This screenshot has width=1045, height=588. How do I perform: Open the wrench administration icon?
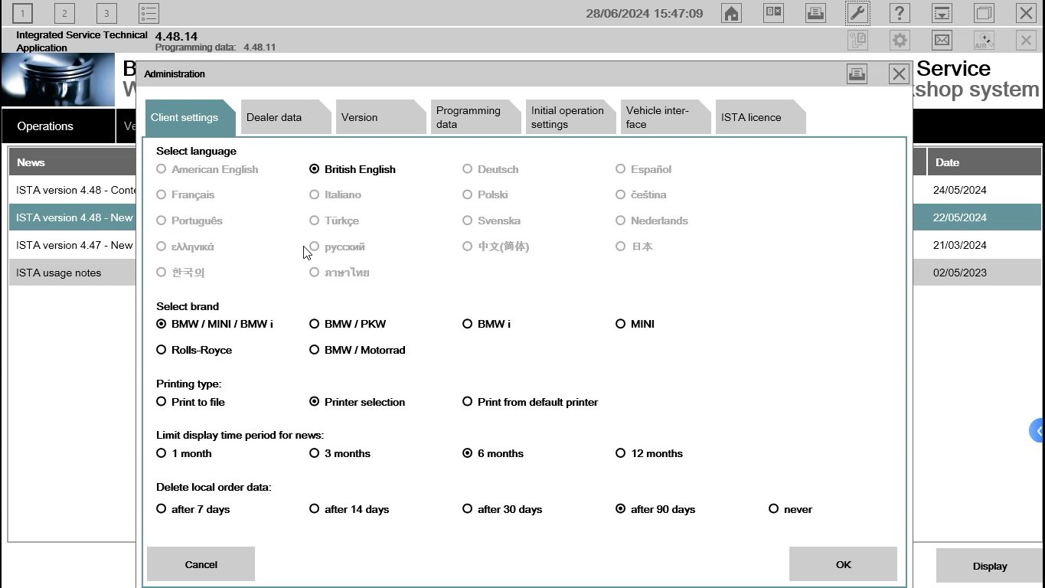point(857,13)
